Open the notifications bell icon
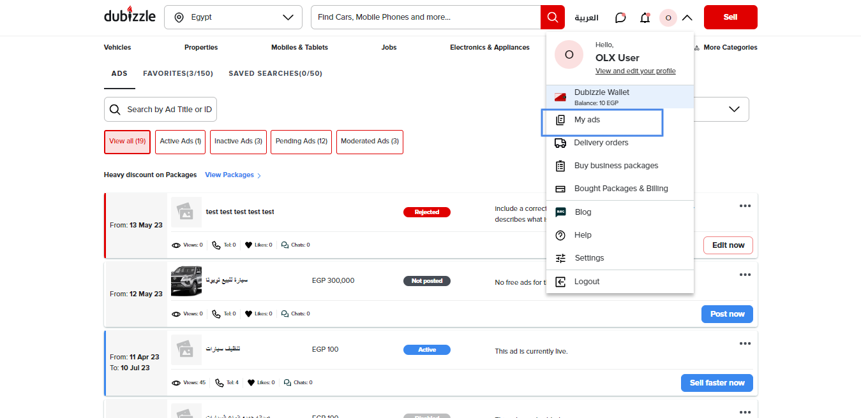The image size is (861, 418). [x=645, y=18]
